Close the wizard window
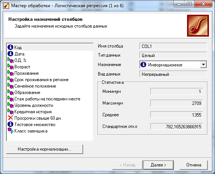 [x=203, y=4]
